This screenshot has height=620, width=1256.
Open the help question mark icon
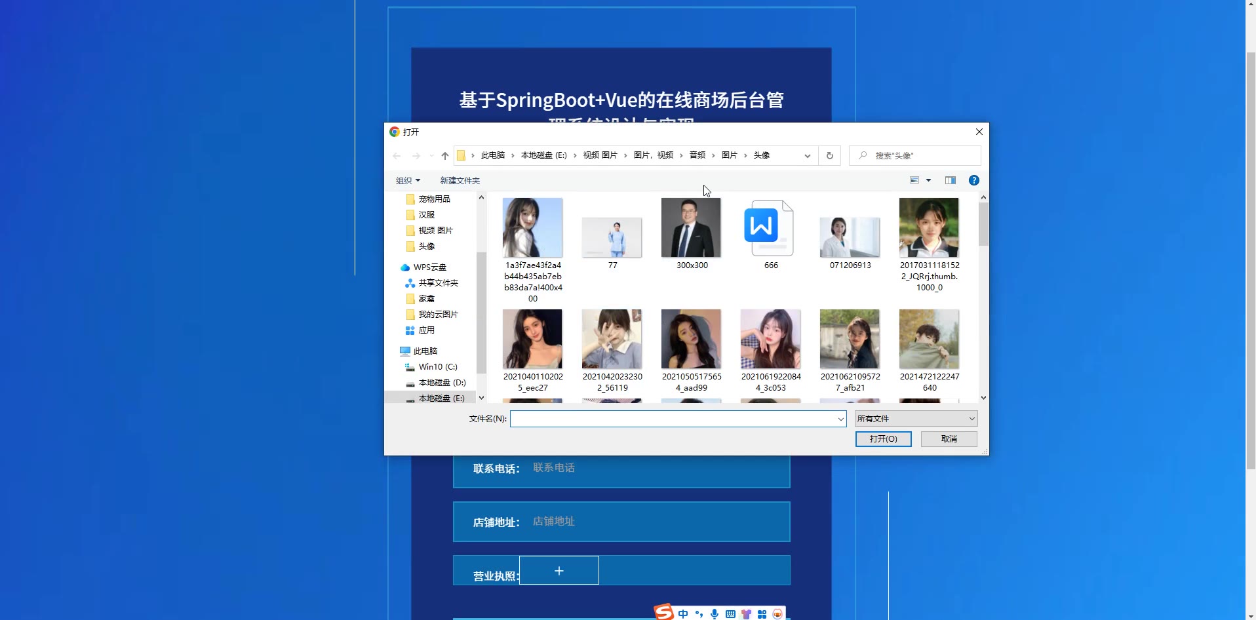pos(973,180)
